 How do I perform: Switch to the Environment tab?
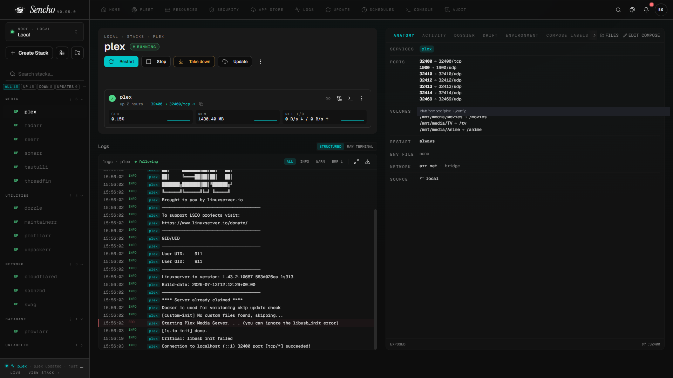pyautogui.click(x=522, y=36)
